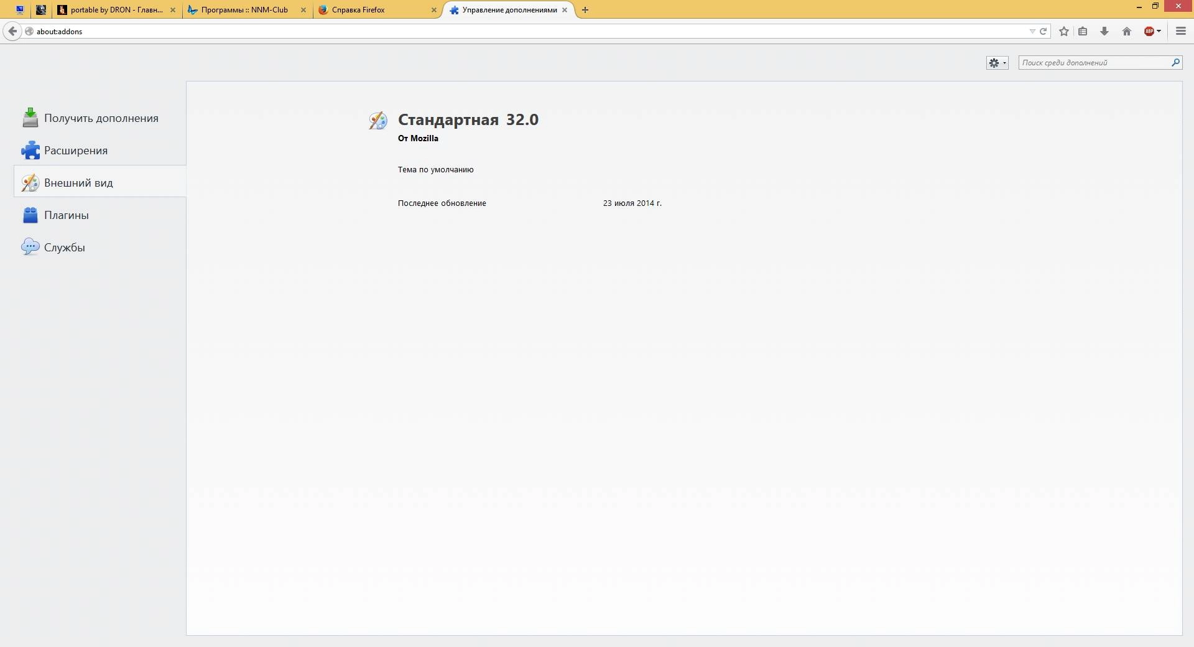Open the Firefox hamburger menu
1194x647 pixels.
[1181, 31]
